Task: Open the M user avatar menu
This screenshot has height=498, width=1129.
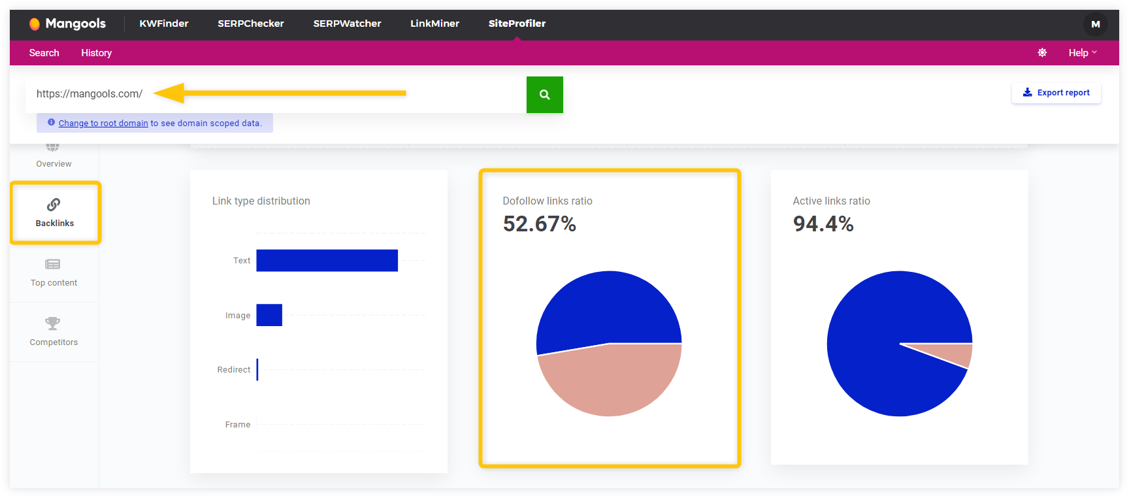Action: [x=1095, y=24]
